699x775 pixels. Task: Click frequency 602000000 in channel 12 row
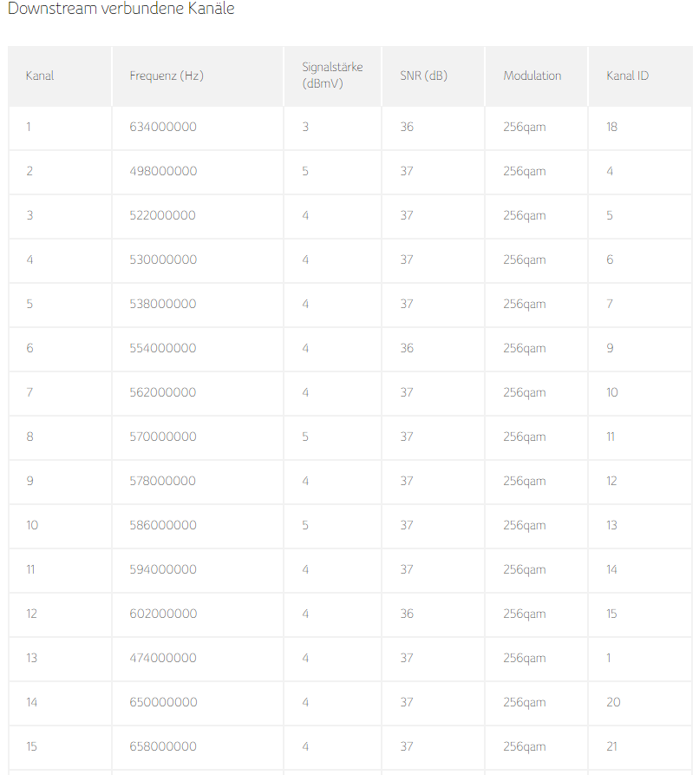(x=163, y=614)
